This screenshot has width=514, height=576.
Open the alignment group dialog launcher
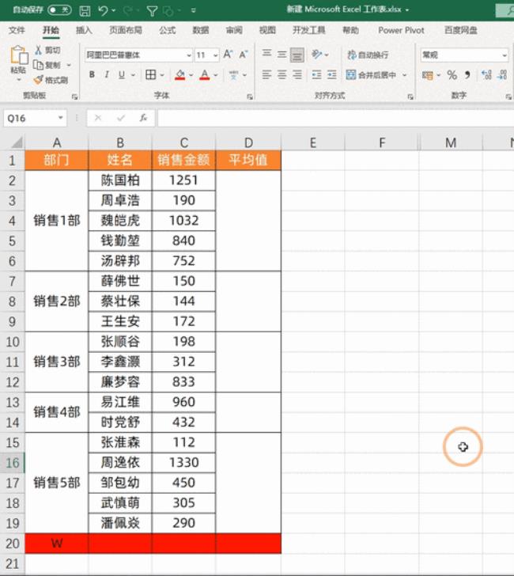coord(410,97)
